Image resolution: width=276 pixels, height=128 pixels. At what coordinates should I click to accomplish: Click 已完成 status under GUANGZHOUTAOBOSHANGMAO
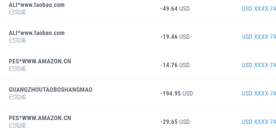coord(17,97)
